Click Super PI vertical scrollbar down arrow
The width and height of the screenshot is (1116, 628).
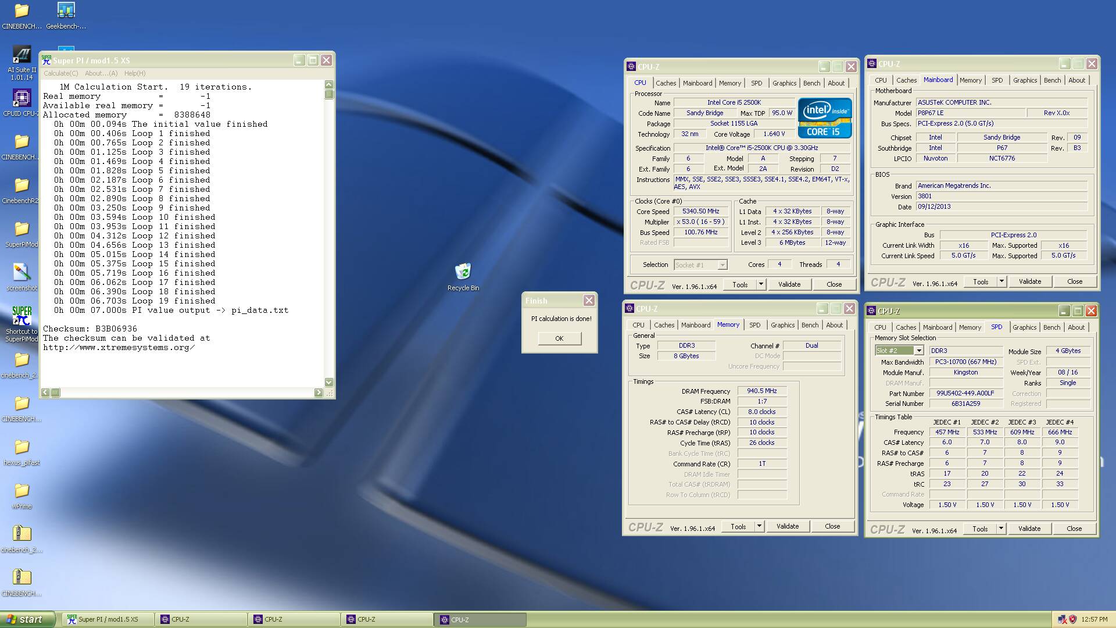[329, 382]
